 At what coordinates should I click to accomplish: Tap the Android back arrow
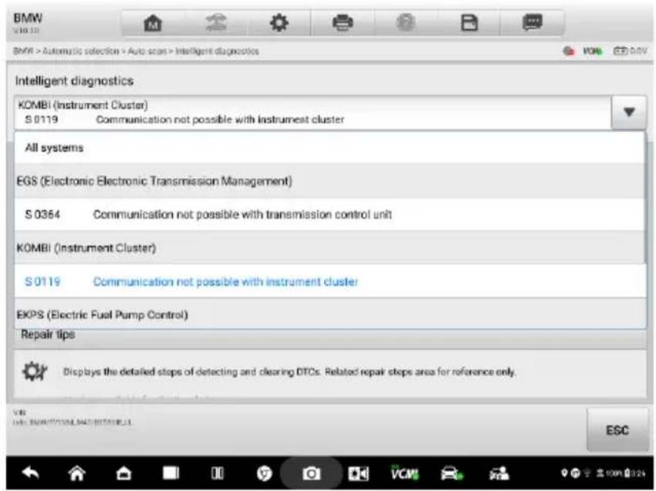30,473
